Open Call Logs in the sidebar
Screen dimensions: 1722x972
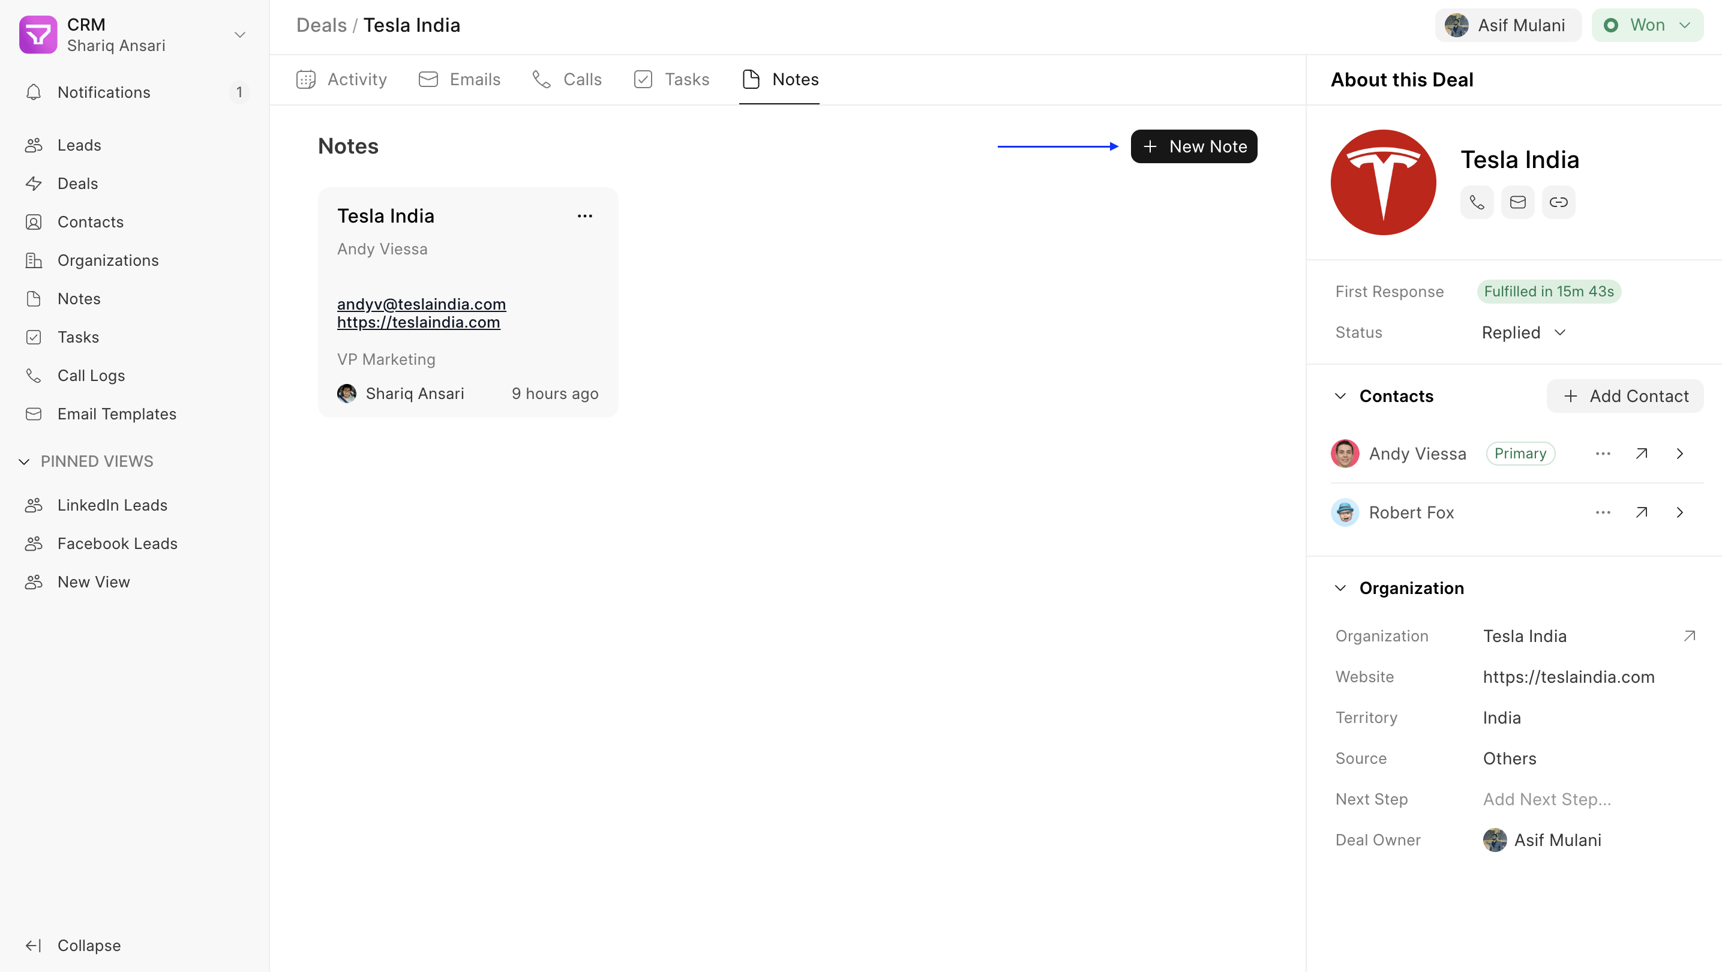(x=134, y=376)
